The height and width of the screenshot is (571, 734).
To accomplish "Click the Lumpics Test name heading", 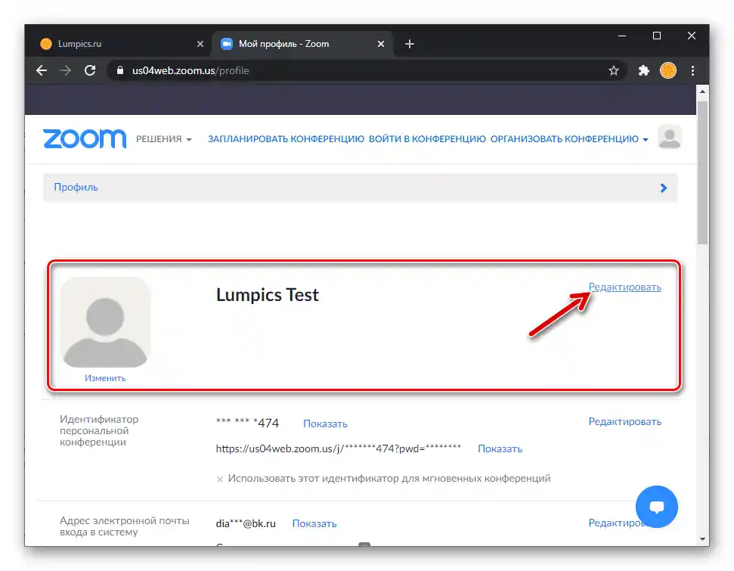I will pos(268,295).
